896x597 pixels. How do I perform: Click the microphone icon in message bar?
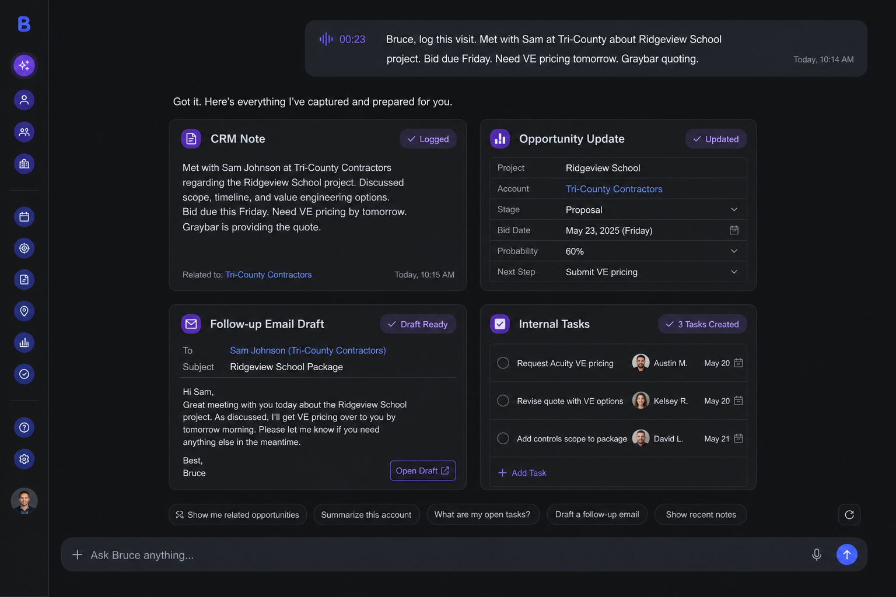817,554
